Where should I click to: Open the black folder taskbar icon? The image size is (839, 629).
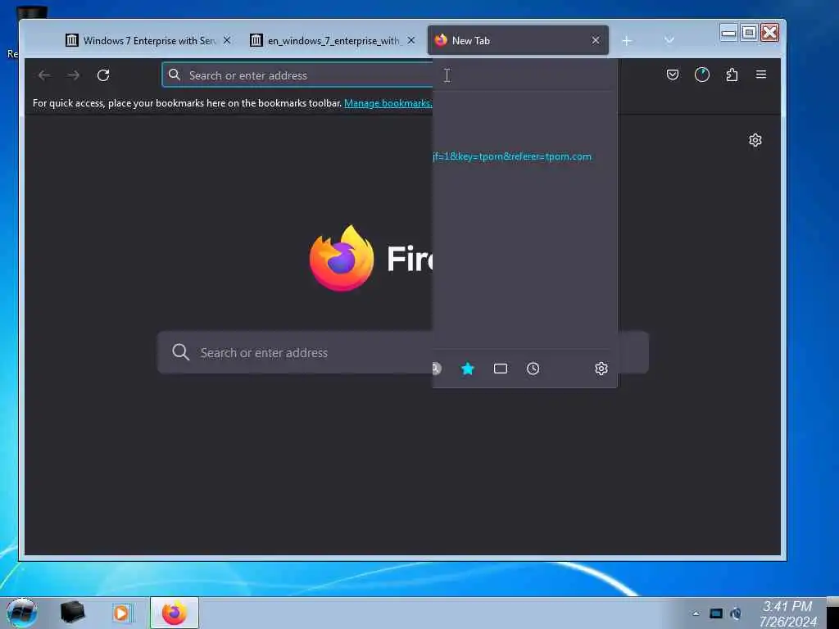point(72,613)
